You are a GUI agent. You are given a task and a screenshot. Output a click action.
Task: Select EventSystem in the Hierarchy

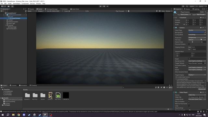[x=12, y=29]
